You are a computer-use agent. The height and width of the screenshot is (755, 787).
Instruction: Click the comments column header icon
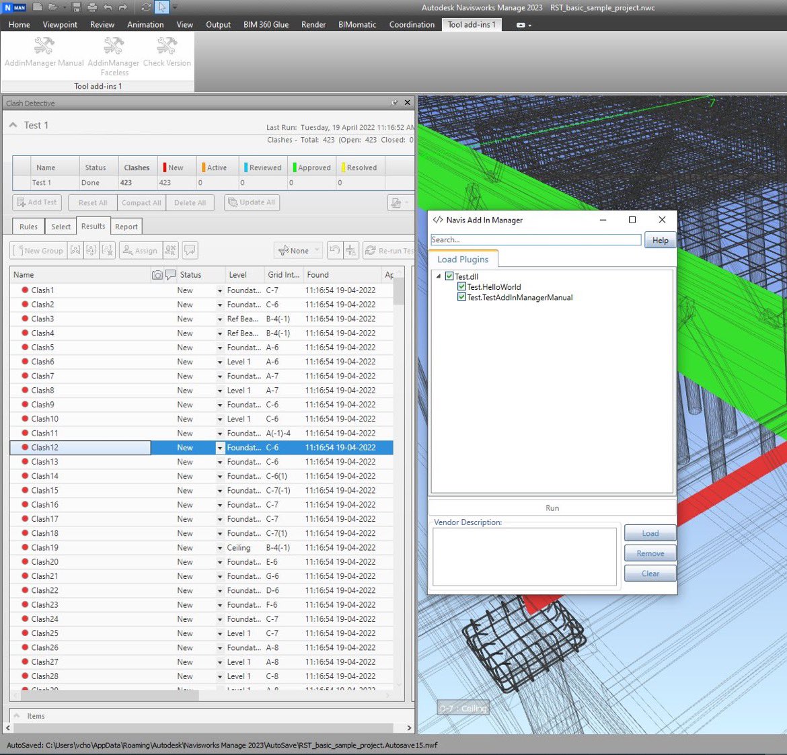pos(170,274)
